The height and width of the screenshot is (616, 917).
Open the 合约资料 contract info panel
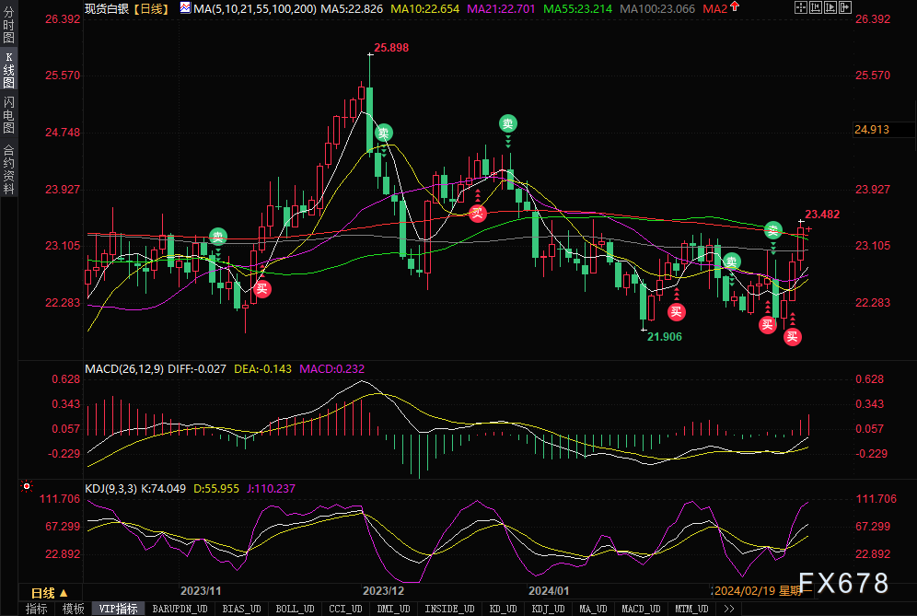coord(8,169)
